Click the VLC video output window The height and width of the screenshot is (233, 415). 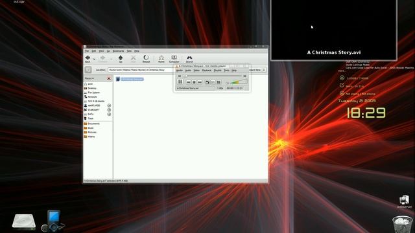pos(333,30)
